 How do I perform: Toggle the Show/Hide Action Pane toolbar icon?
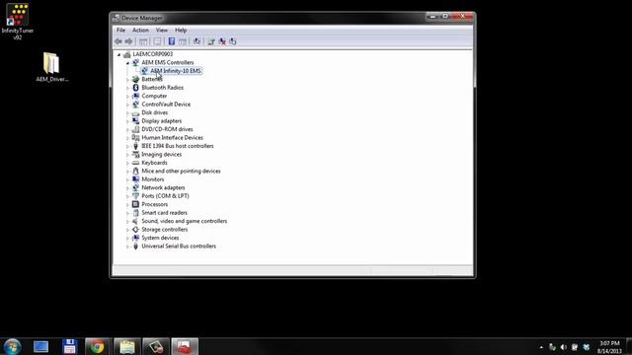pyautogui.click(x=183, y=41)
